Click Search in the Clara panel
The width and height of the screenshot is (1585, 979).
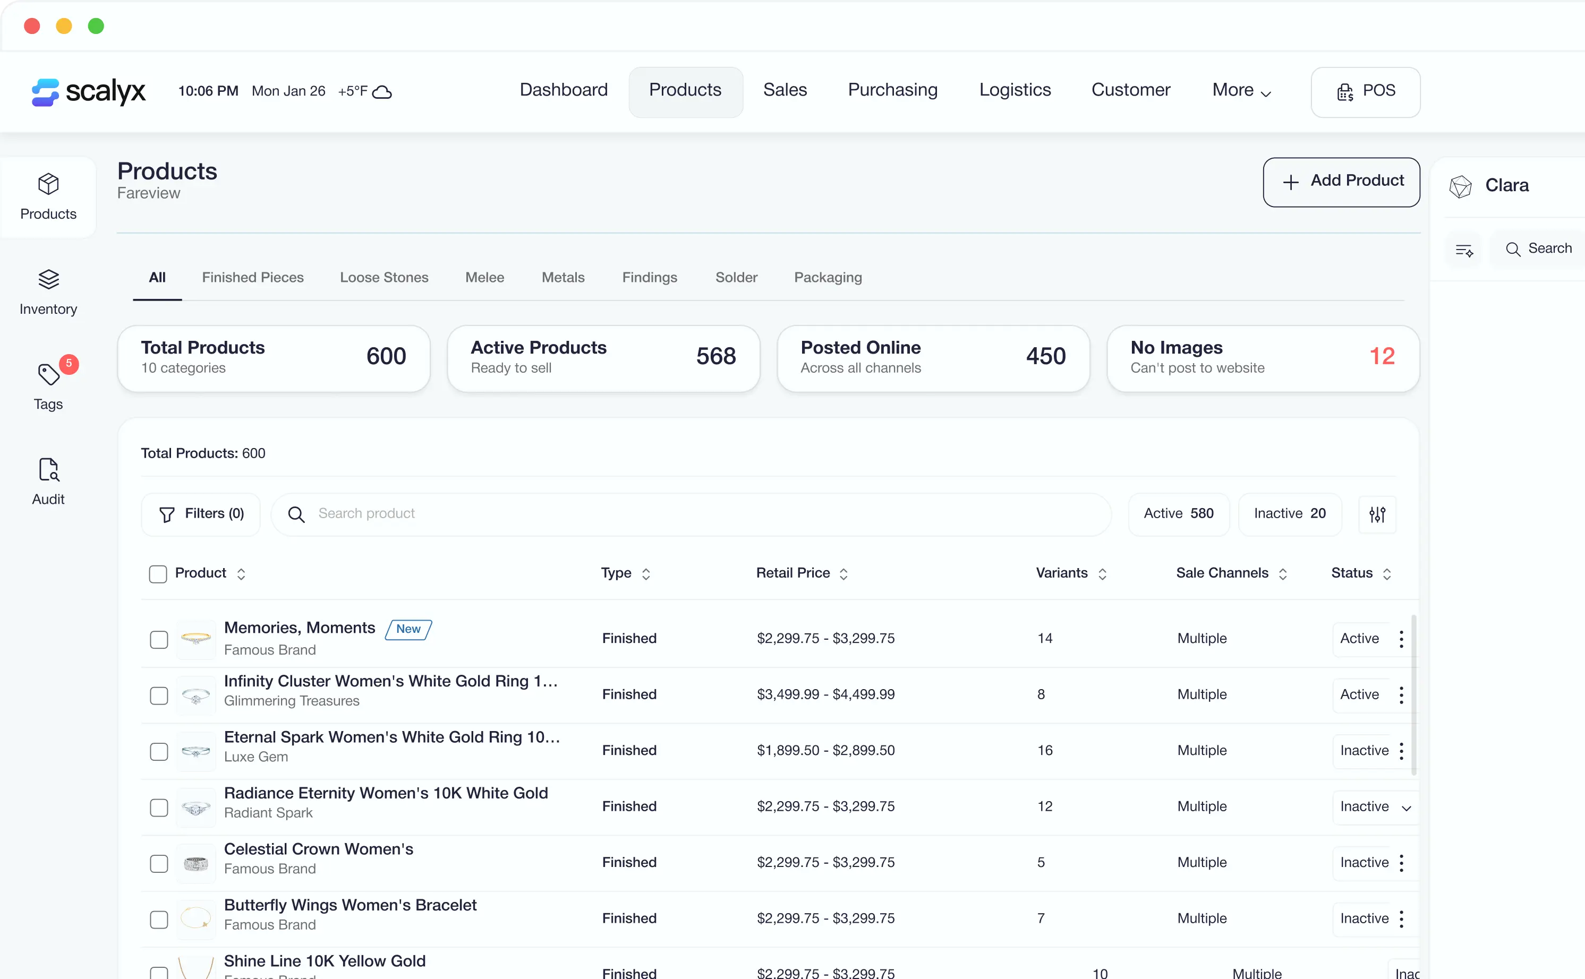point(1538,250)
